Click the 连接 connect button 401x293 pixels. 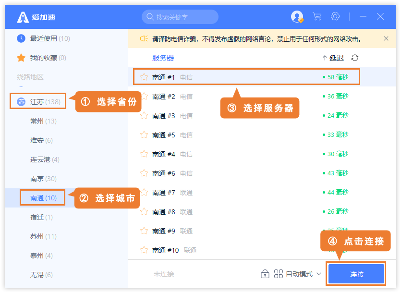pyautogui.click(x=356, y=274)
